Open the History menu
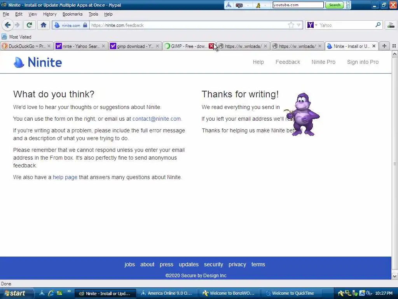 [x=50, y=14]
